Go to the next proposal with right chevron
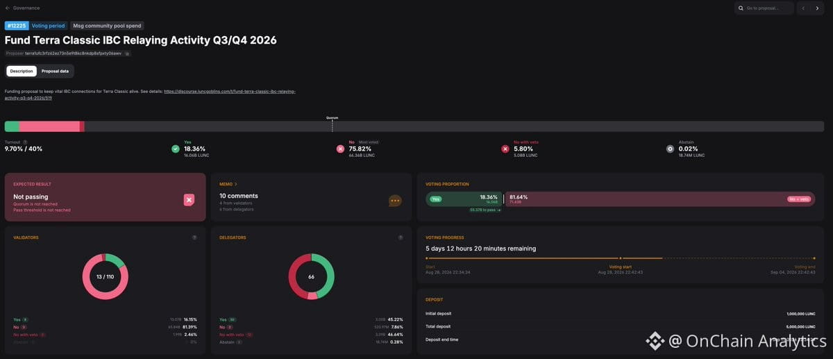Screen dimensions: 833x359 coord(817,8)
